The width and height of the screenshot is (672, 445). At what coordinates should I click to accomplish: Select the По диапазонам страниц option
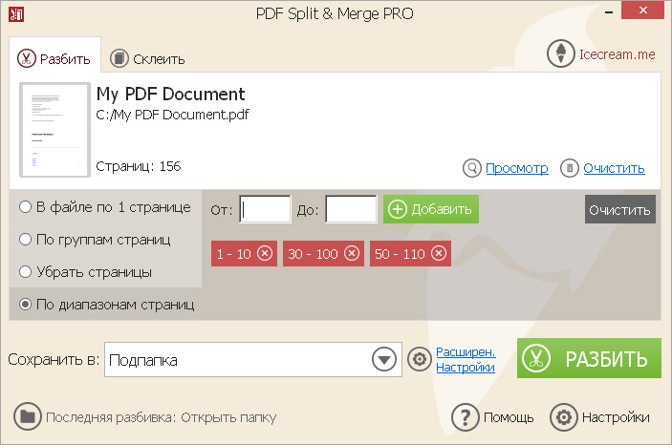[107, 305]
